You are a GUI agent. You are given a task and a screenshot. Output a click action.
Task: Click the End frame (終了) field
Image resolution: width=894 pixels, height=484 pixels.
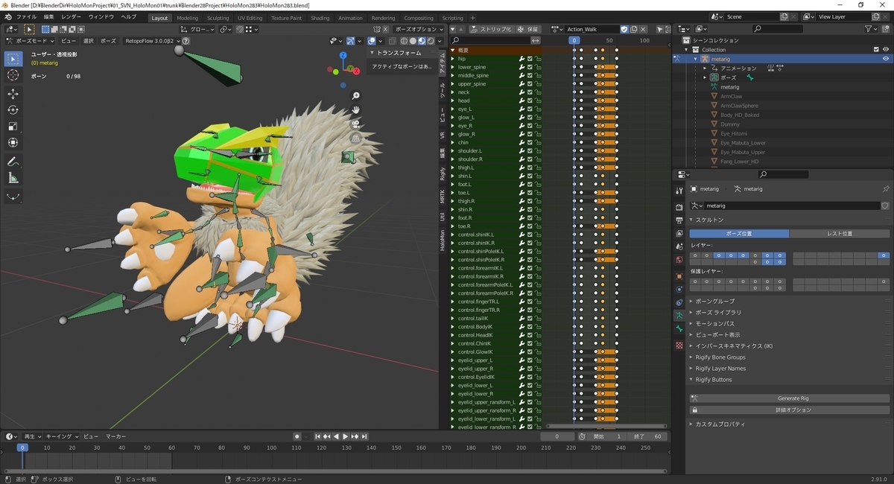pos(647,436)
